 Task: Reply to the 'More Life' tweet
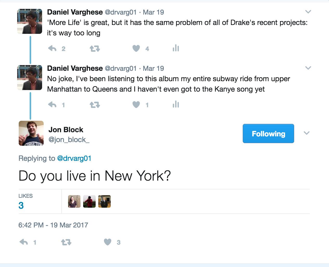[x=52, y=48]
